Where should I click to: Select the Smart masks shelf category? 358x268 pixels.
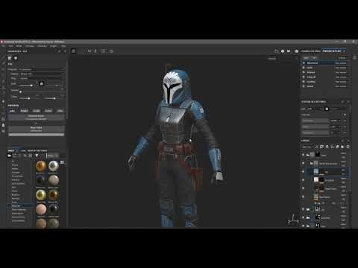click(18, 214)
